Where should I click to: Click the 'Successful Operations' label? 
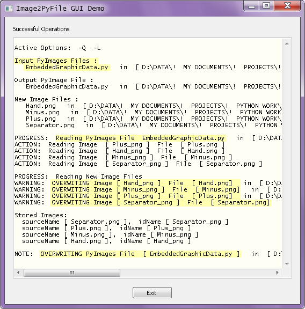[x=41, y=29]
